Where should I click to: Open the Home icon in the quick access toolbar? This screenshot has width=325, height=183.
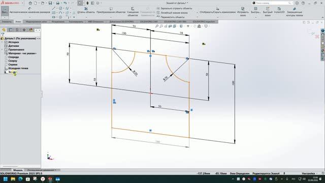click(x=30, y=3)
